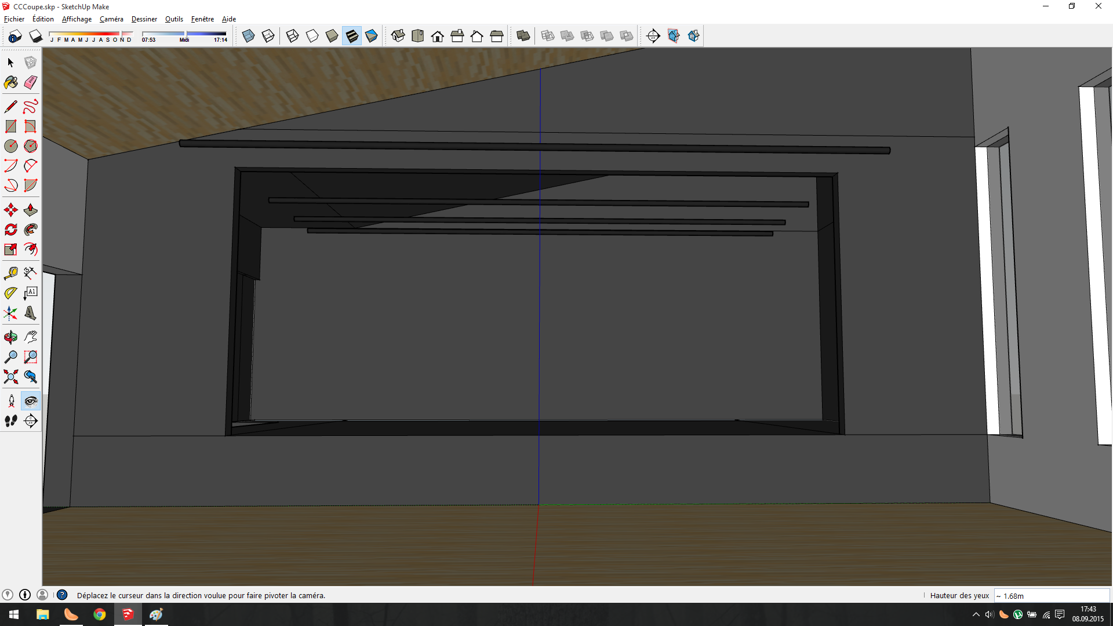The image size is (1113, 626).
Task: Open the Outils menu
Action: 174,19
